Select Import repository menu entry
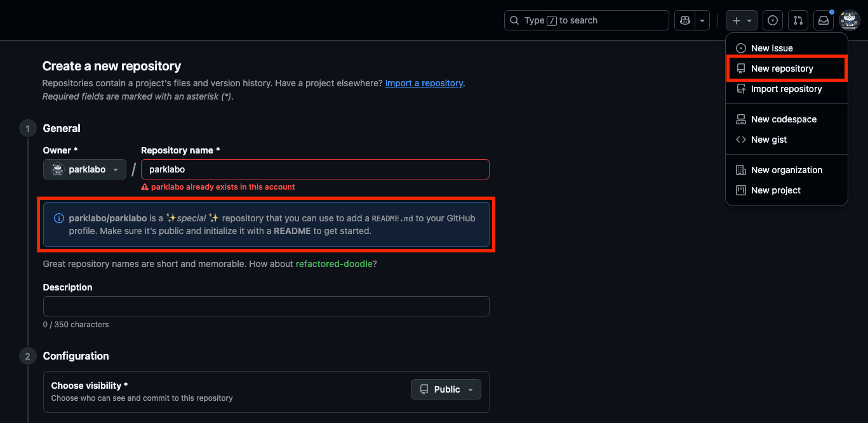This screenshot has height=423, width=868. pyautogui.click(x=786, y=89)
